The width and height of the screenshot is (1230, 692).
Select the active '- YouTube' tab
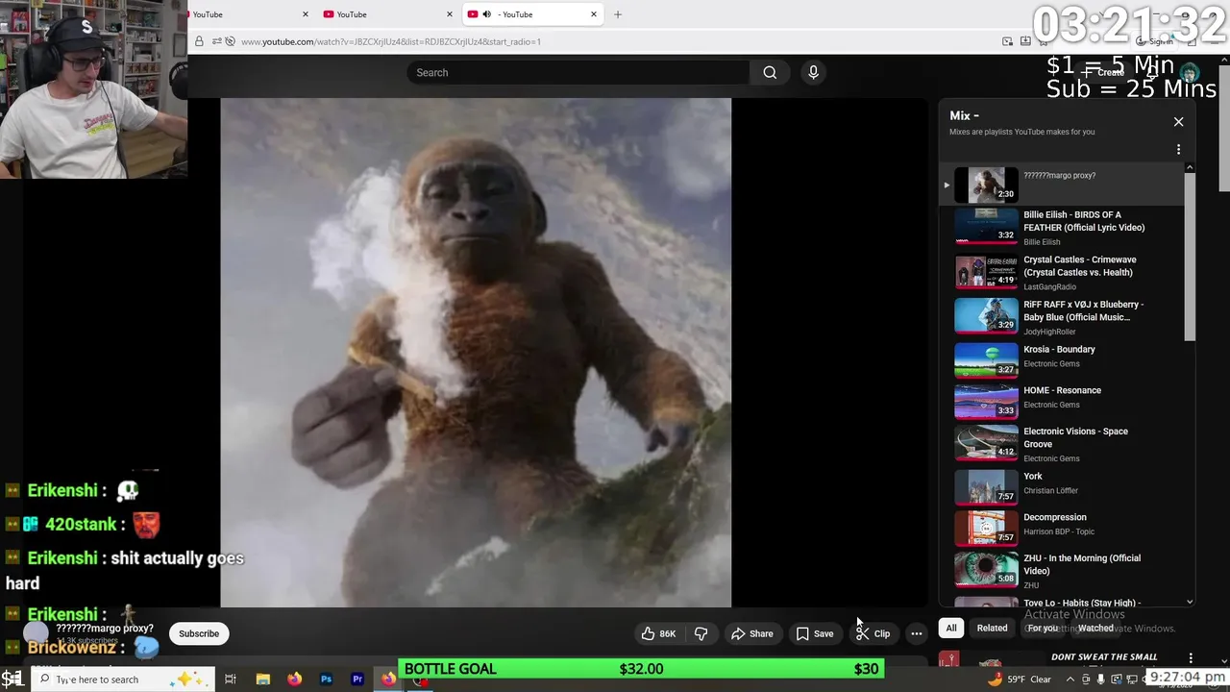click(x=533, y=14)
